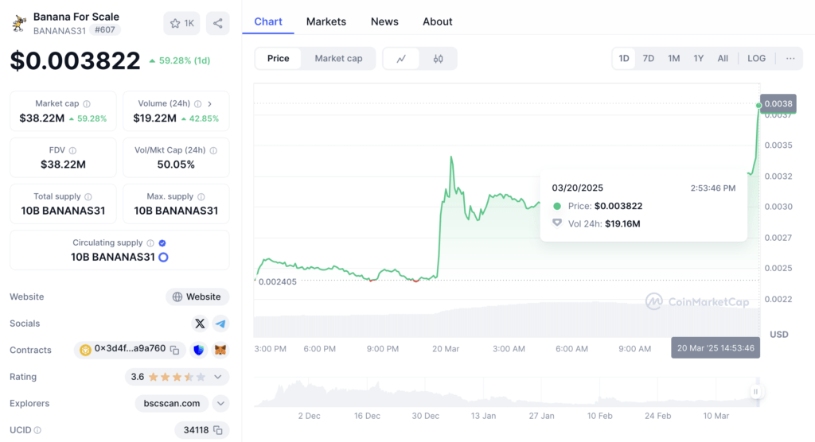This screenshot has width=815, height=442.
Task: Add coin to watchlist with star icon
Action: (181, 23)
